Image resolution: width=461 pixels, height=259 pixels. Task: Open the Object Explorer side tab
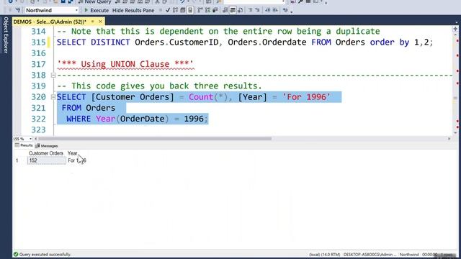click(x=6, y=35)
